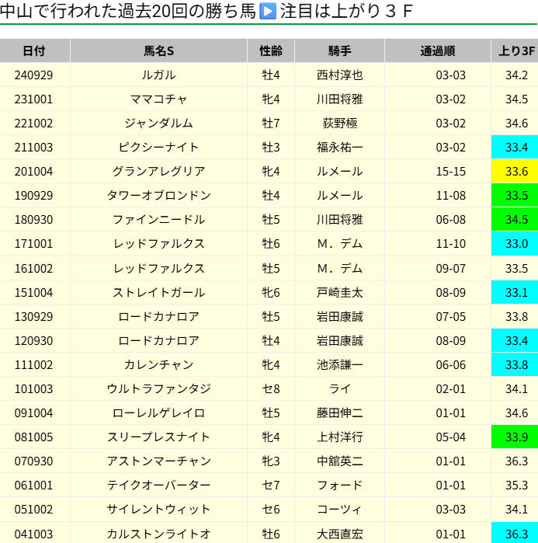Screen dimensions: 538x543
Task: Click jockey 中舘英二
Action: click(339, 461)
